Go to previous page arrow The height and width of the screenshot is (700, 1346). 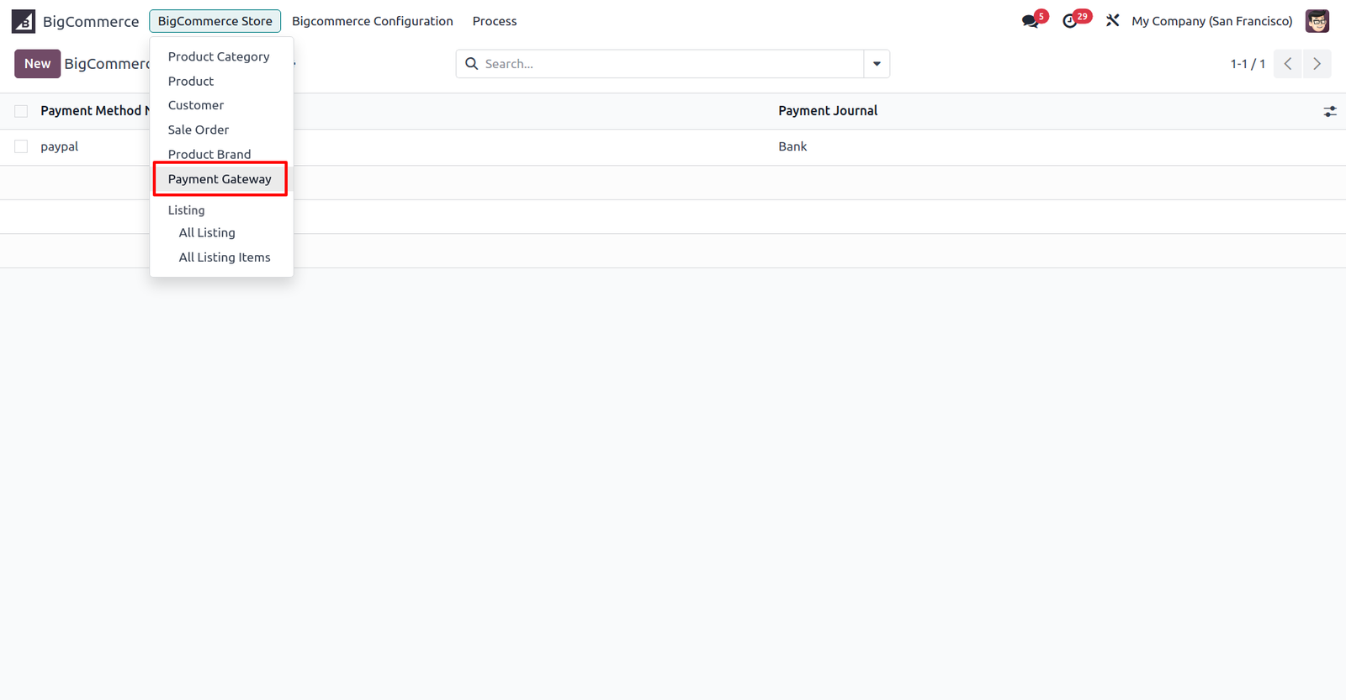(1288, 64)
